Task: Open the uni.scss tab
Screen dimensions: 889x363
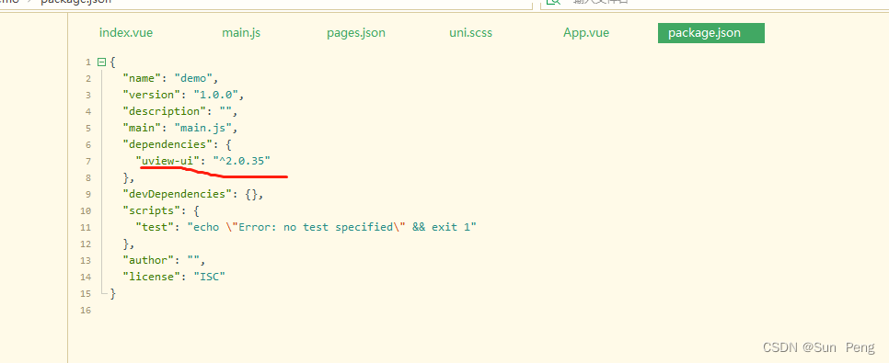Action: (x=470, y=33)
